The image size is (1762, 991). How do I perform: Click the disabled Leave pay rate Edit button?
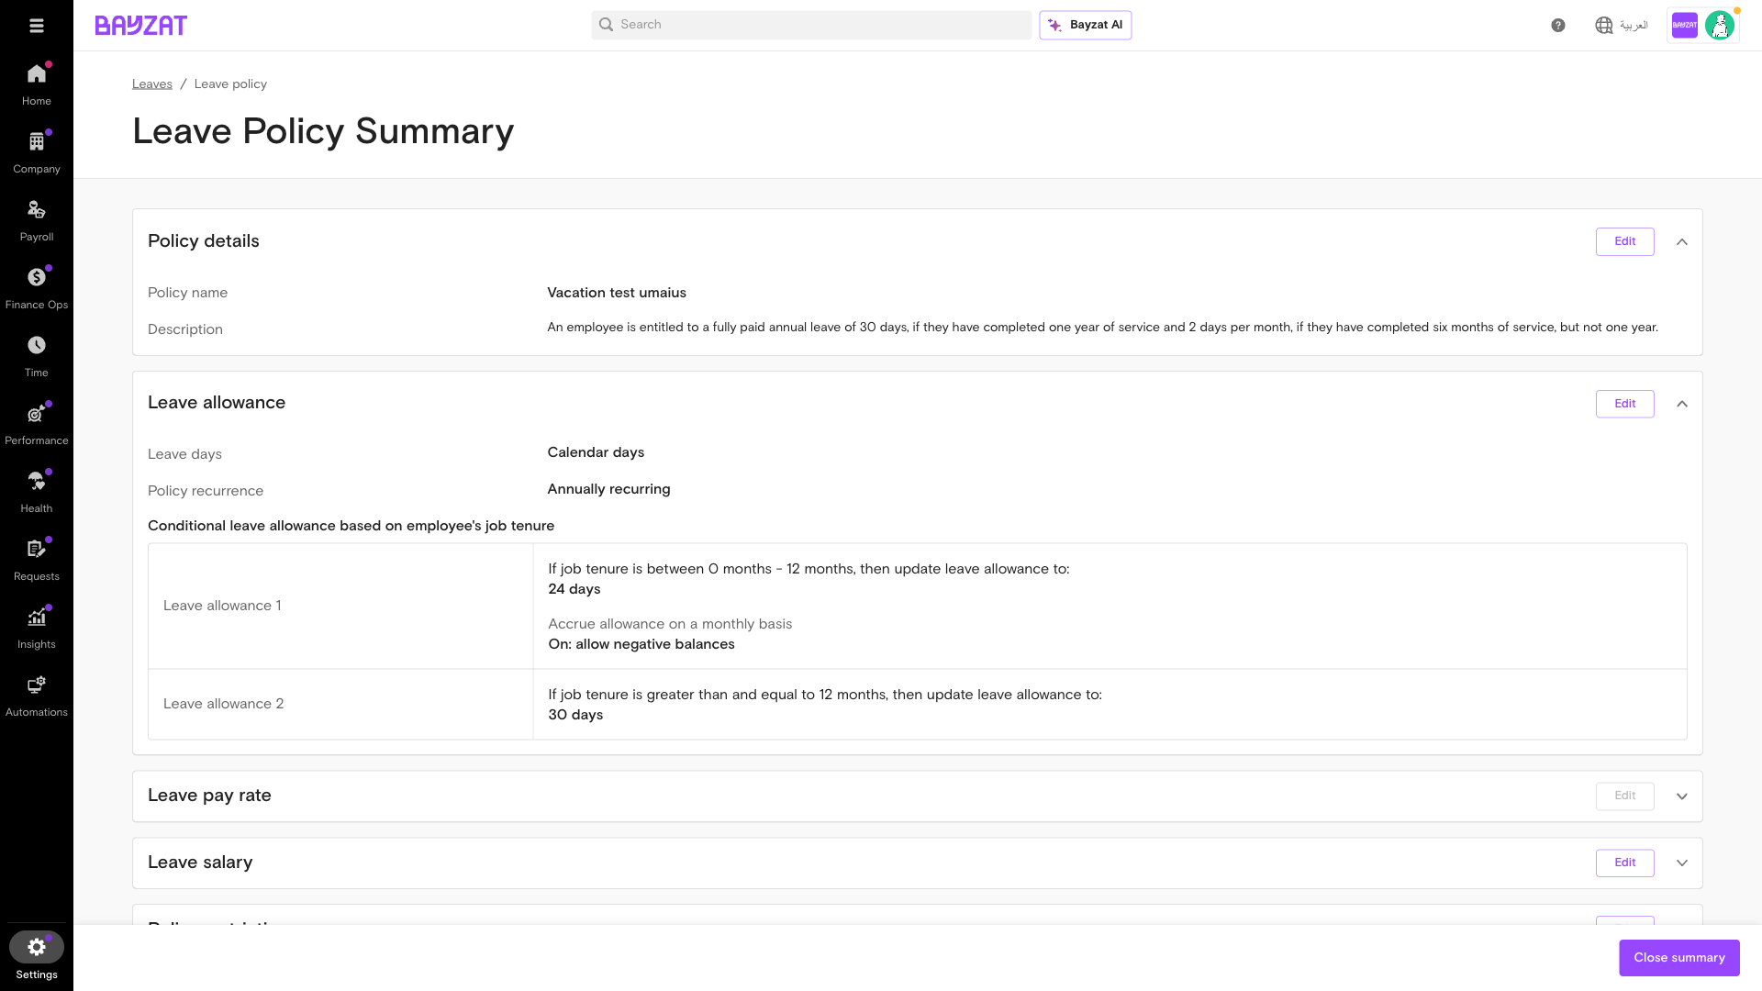click(1625, 796)
